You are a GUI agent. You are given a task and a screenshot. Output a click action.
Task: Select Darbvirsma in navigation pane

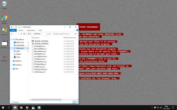pos(20,42)
